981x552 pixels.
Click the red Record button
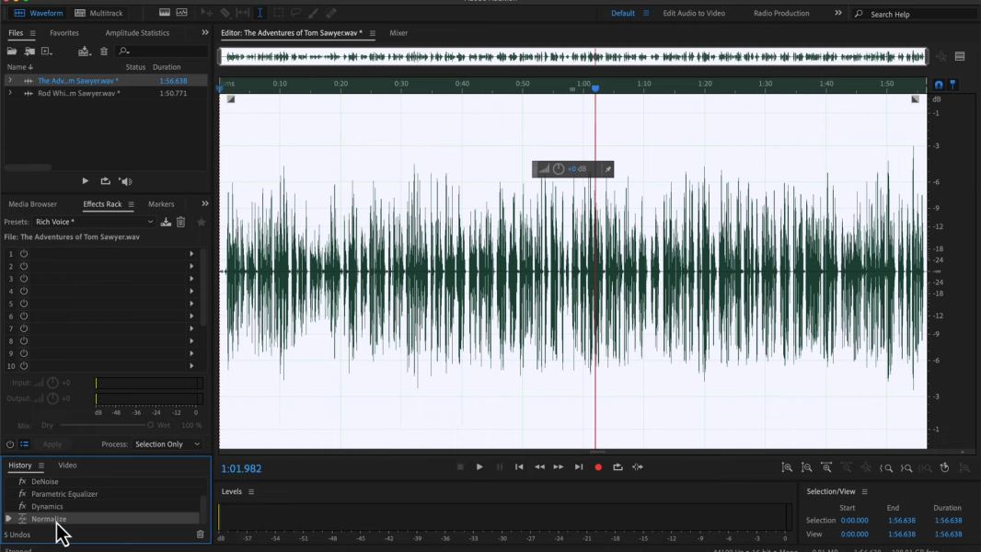tap(598, 467)
